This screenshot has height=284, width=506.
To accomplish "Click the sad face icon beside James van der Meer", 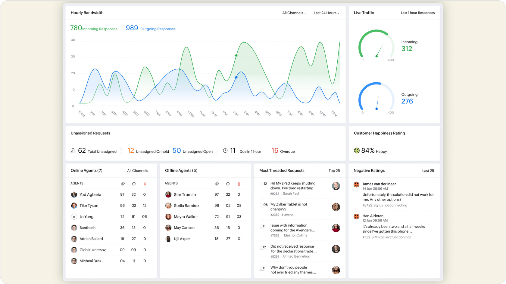I will 357,185.
